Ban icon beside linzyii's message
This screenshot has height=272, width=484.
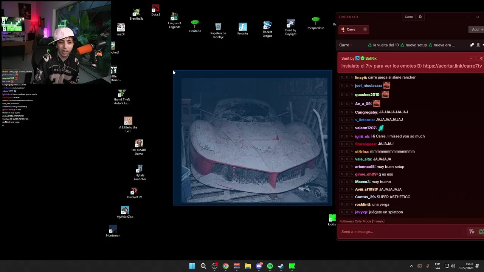coord(342,77)
